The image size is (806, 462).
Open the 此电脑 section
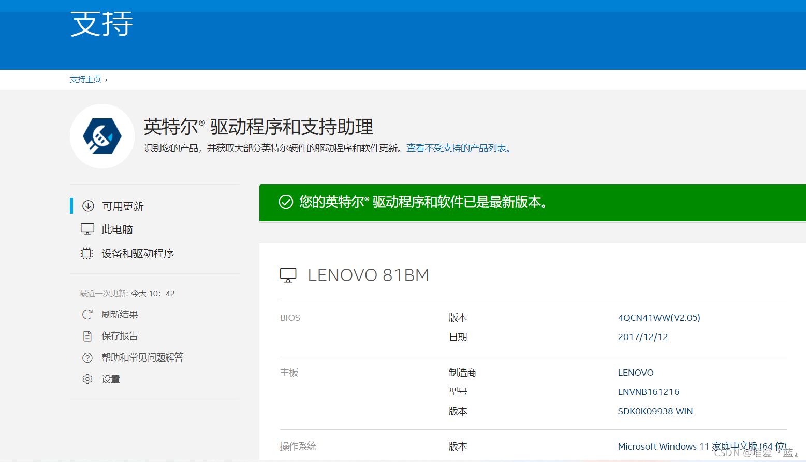118,229
